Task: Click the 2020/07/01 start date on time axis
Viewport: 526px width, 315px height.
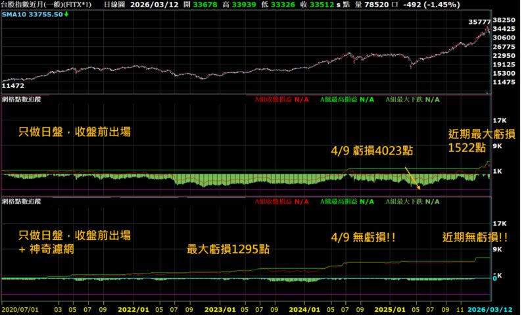Action: coord(20,309)
